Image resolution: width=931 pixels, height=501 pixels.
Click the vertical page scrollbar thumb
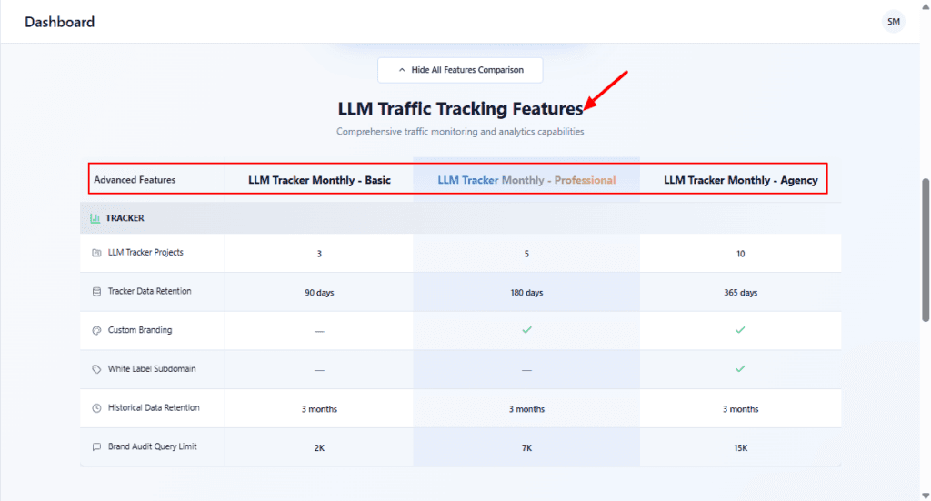point(926,250)
